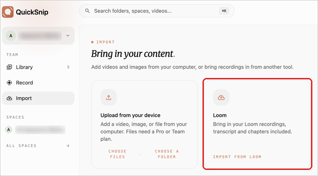Click the 'Upload from your device' heading
Screen dimensions: 318x176
pyautogui.click(x=130, y=115)
